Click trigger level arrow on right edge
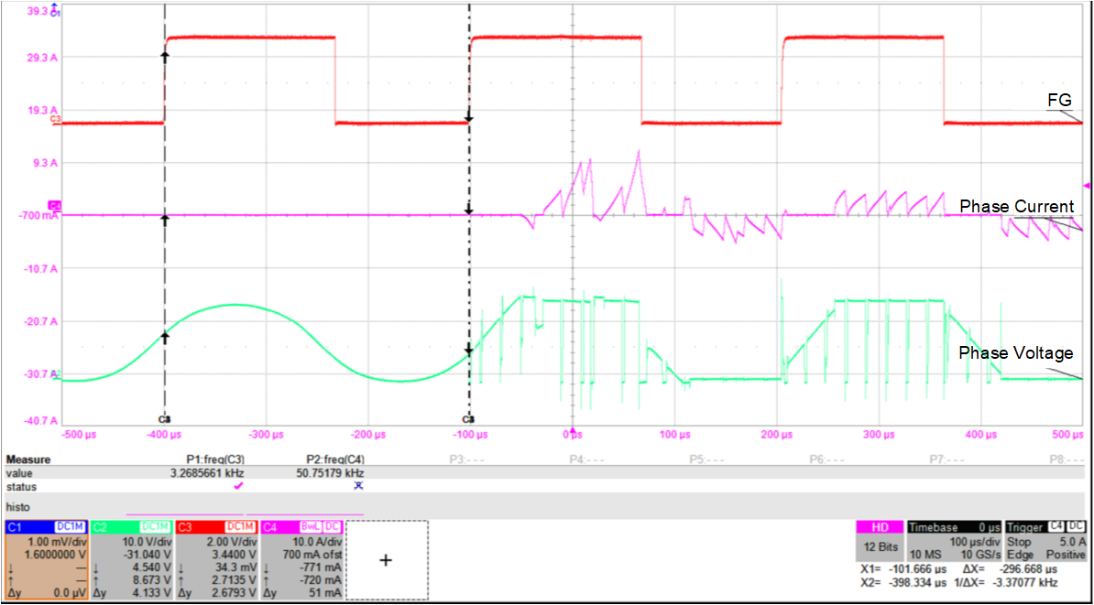 point(1088,183)
